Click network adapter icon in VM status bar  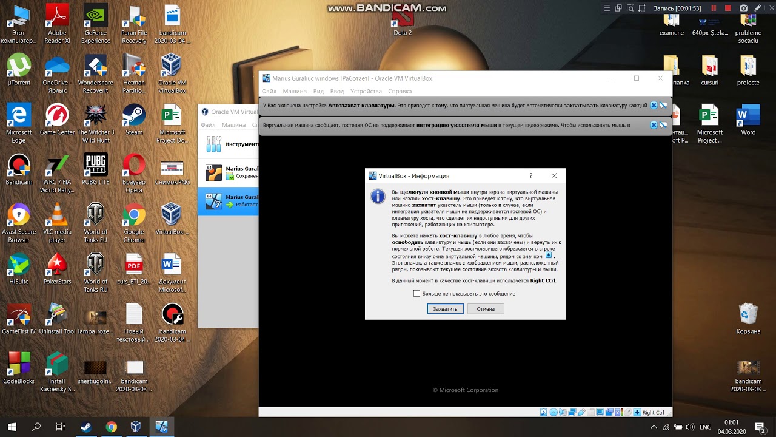[x=572, y=412]
